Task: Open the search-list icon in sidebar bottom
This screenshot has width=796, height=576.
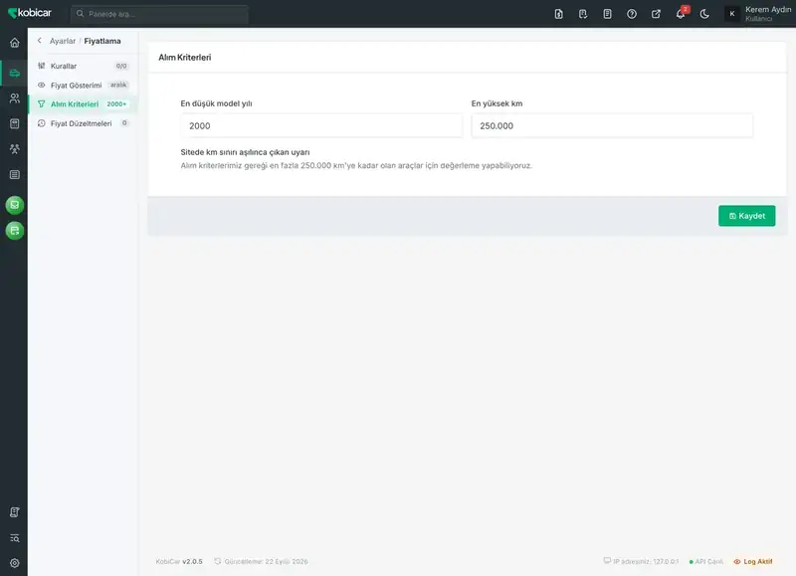Action: point(14,538)
